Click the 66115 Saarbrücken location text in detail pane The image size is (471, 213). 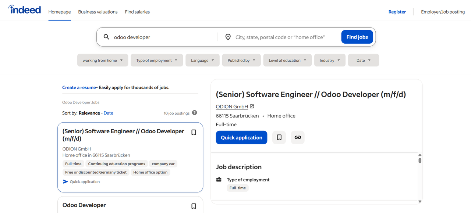coord(237,116)
